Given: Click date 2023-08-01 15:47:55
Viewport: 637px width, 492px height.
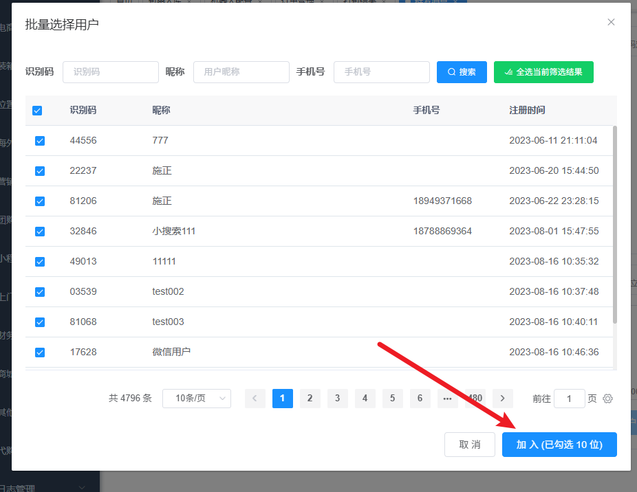Looking at the screenshot, I should (x=554, y=232).
